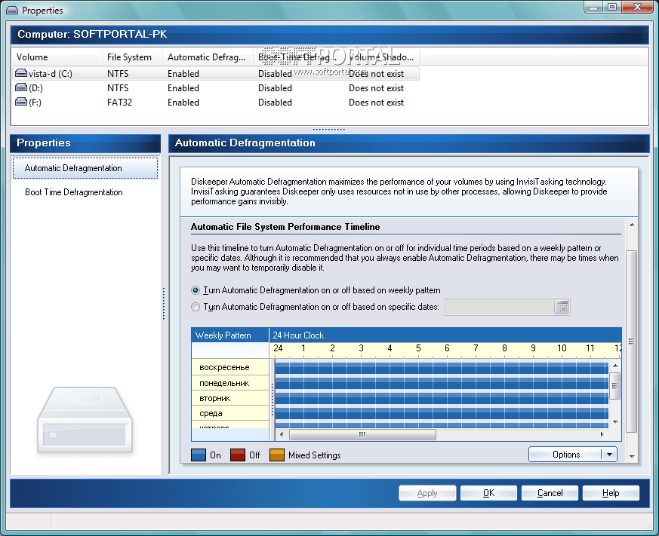
Task: Click the (D:) volume drive icon
Action: point(20,88)
